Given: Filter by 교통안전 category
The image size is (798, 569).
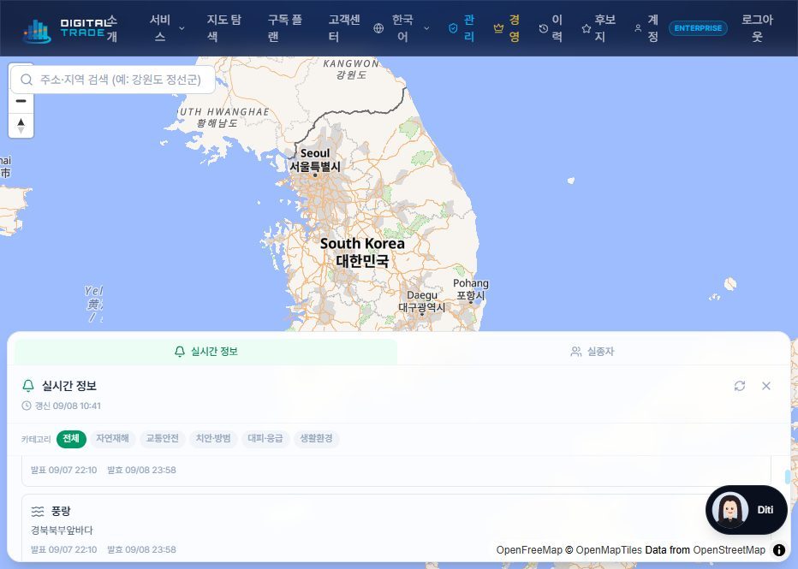Looking at the screenshot, I should click(163, 439).
